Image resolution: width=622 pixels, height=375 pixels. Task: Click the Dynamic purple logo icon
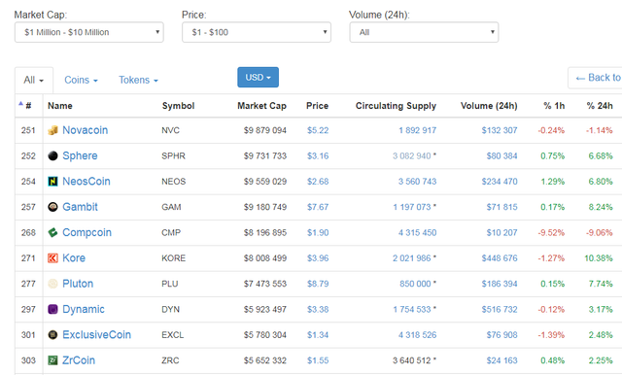point(52,309)
